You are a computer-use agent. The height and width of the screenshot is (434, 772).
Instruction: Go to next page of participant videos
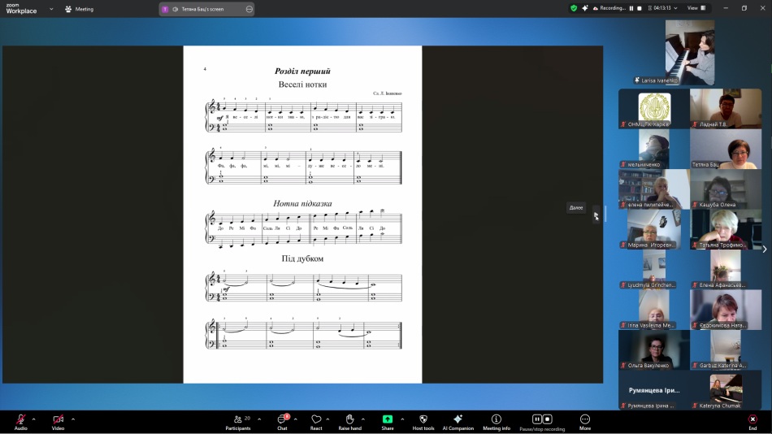pos(764,250)
